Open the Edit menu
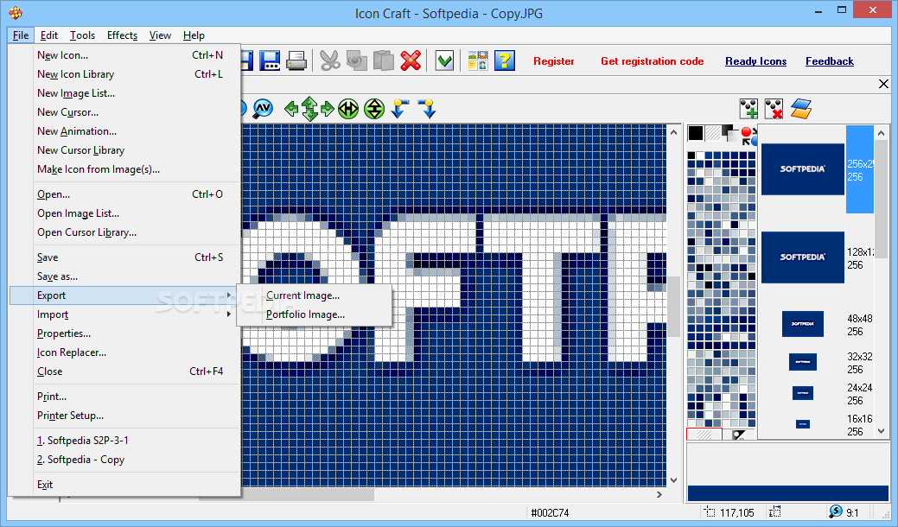This screenshot has height=527, width=898. [48, 35]
